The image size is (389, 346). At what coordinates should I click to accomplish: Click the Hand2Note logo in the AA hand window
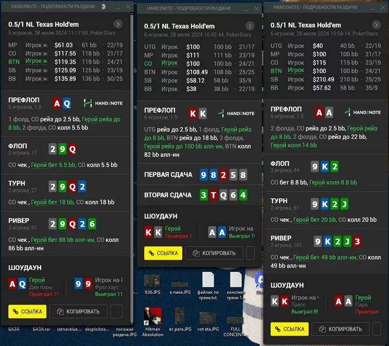coord(363,112)
